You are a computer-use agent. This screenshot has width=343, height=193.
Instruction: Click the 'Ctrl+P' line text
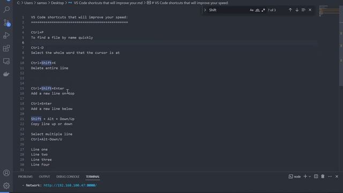37,32
